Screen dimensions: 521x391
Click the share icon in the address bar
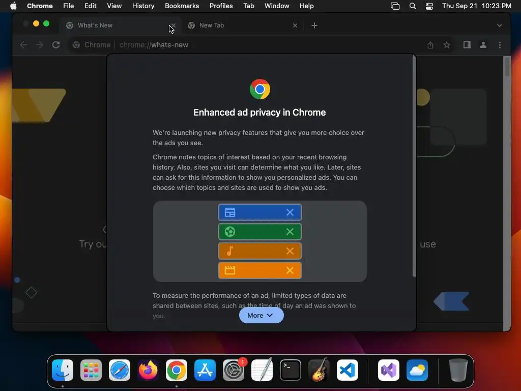430,45
